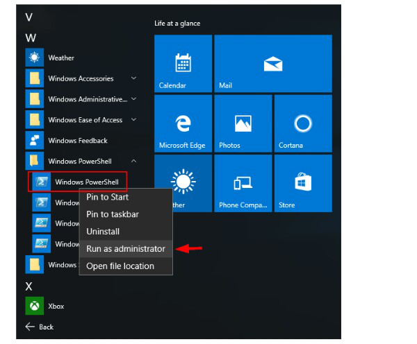This screenshot has height=344, width=417.
Task: Open the Phone Companion tile
Action: click(243, 183)
